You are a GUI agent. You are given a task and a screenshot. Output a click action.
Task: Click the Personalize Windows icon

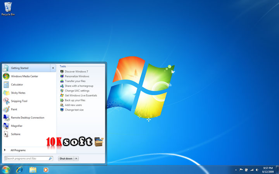click(x=62, y=77)
